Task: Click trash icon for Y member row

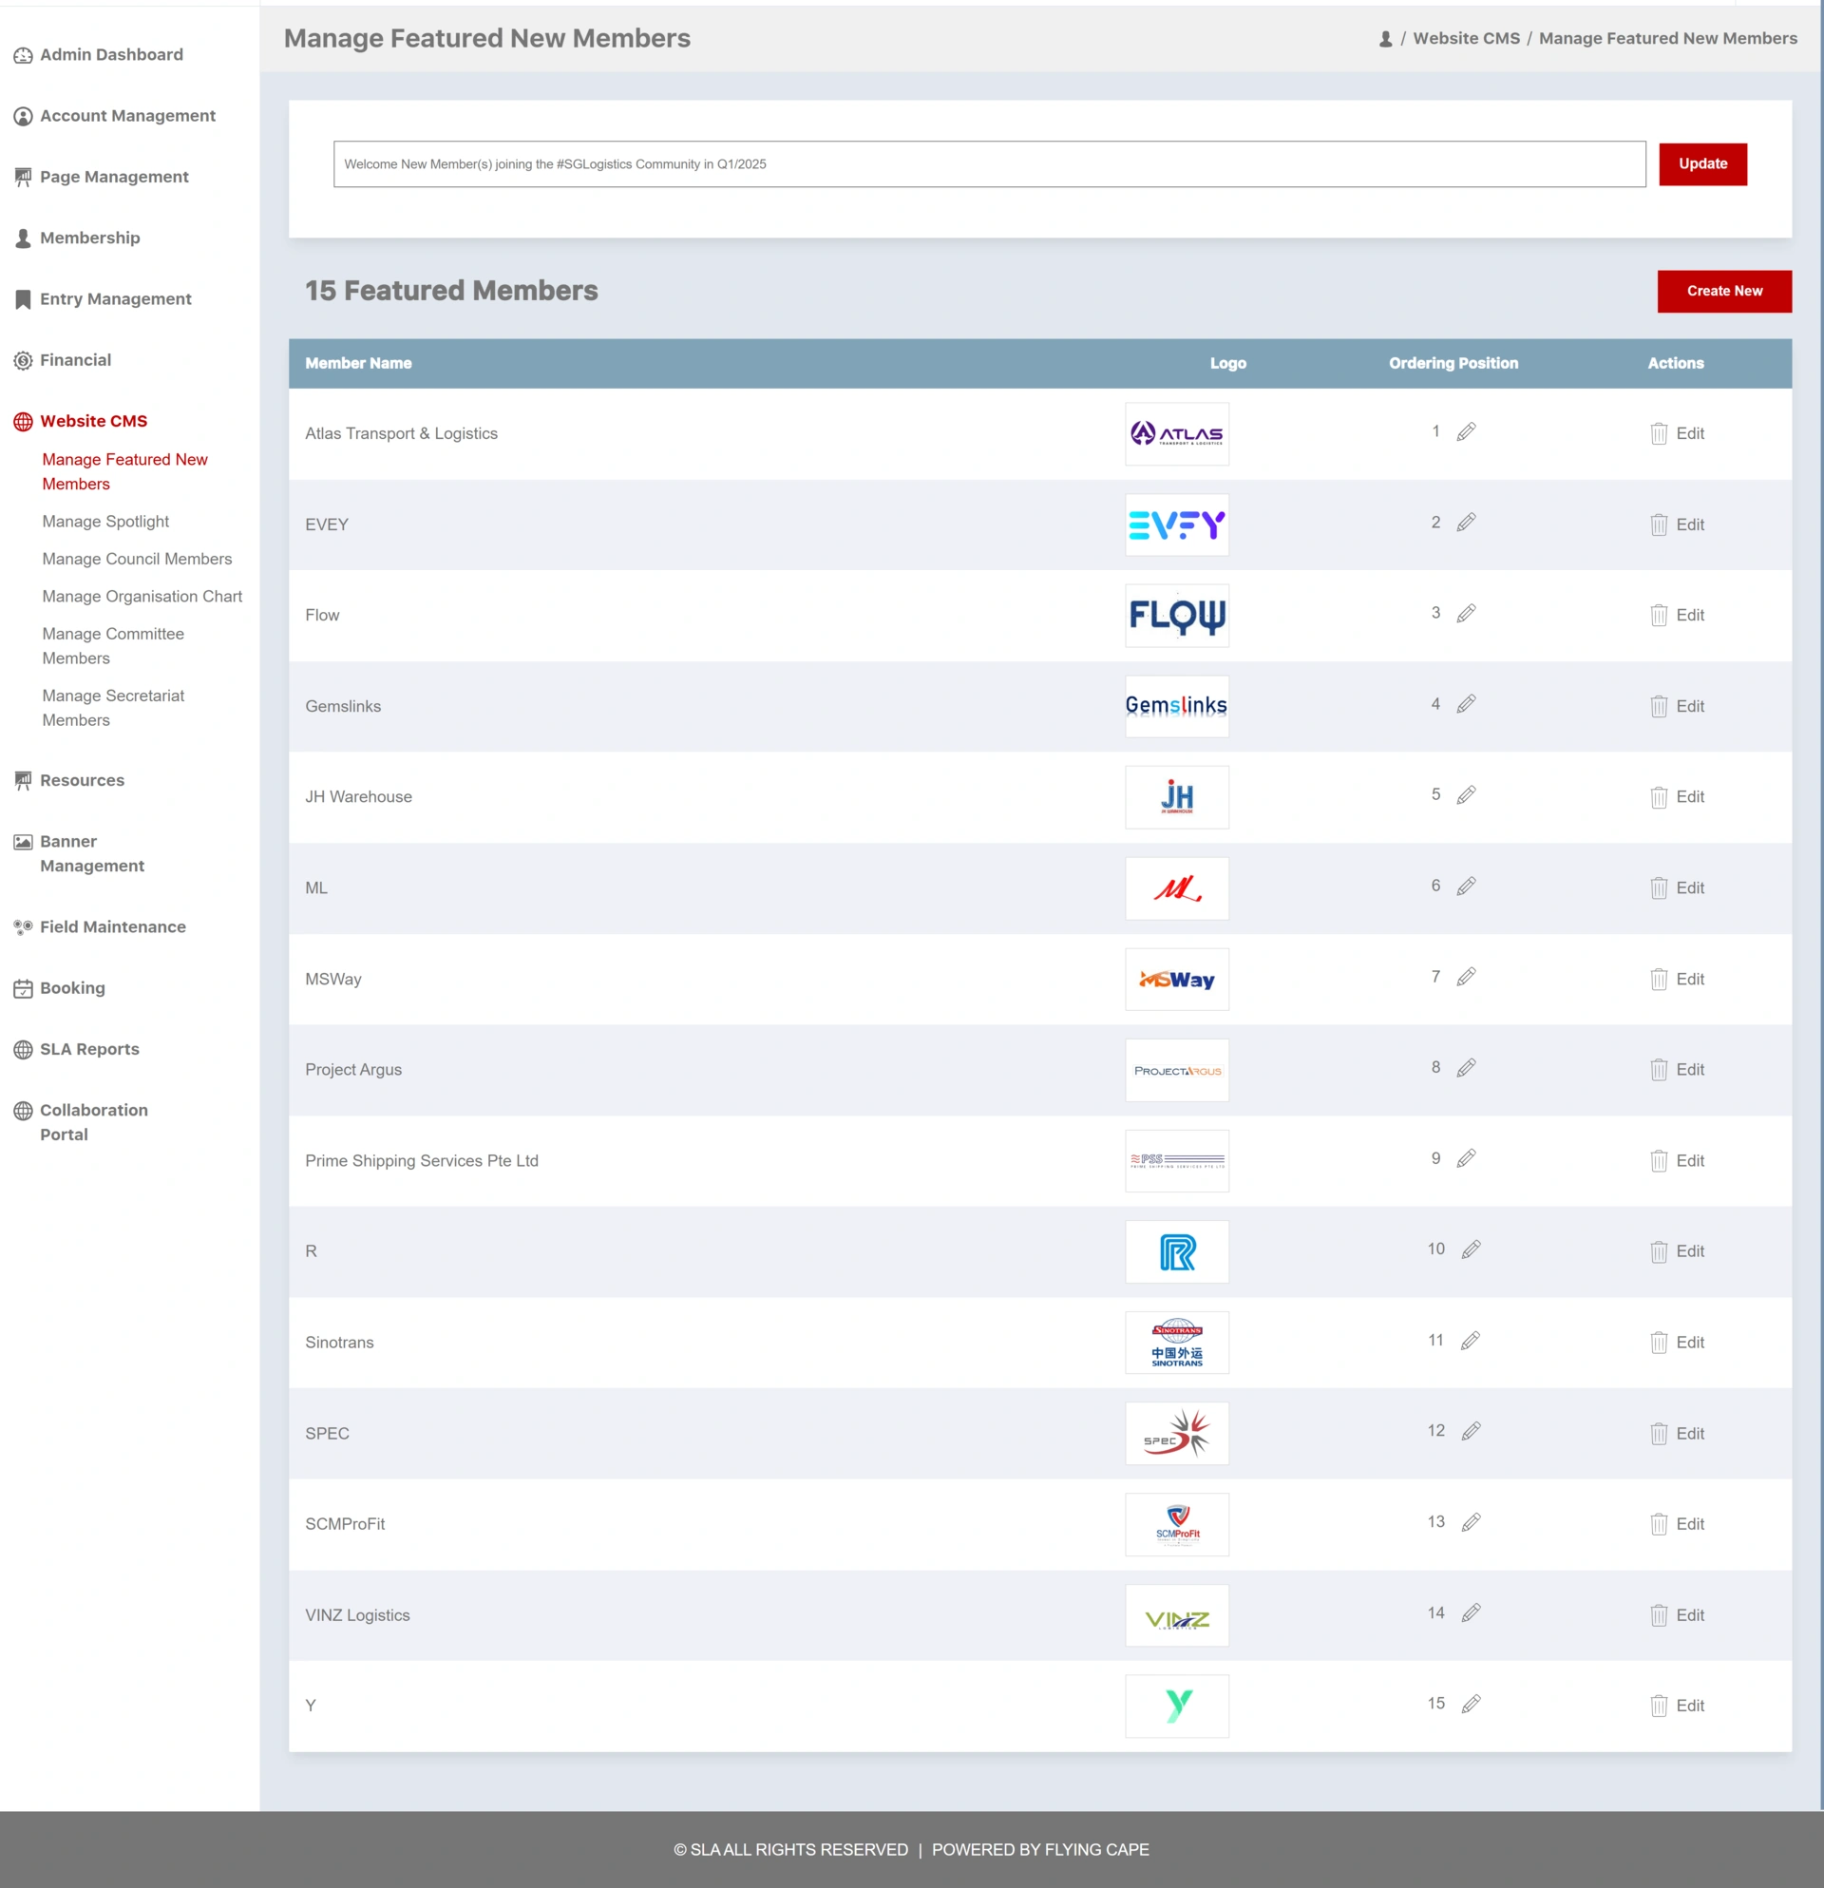Action: (1659, 1705)
